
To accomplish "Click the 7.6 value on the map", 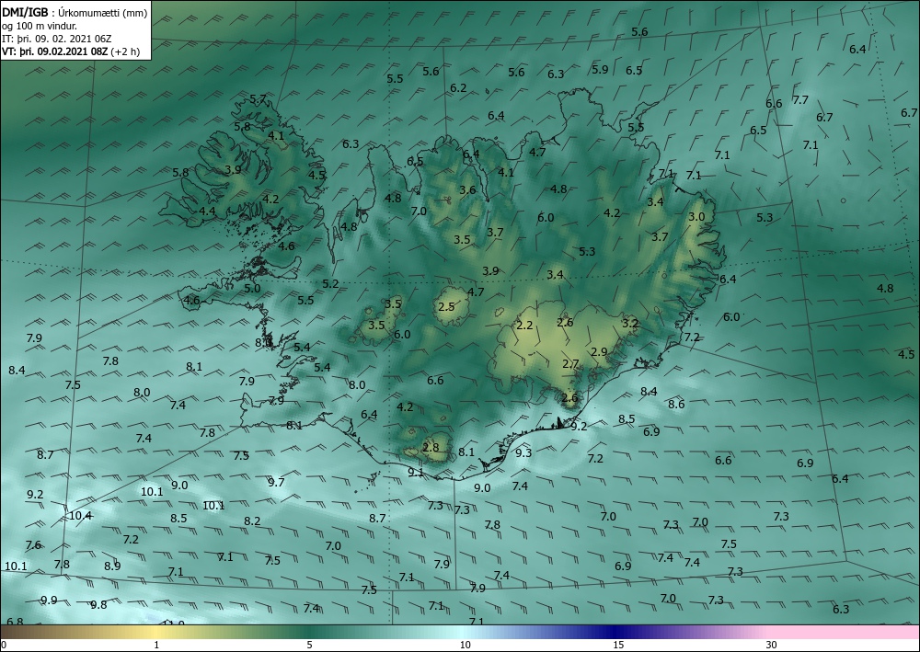I will [33, 544].
